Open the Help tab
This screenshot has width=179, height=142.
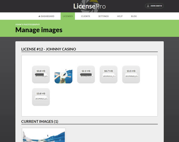(x=120, y=16)
